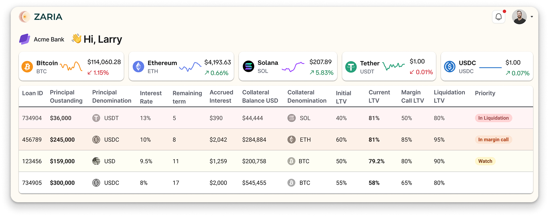The height and width of the screenshot is (217, 549).
Task: Open the notifications bell
Action: point(498,17)
